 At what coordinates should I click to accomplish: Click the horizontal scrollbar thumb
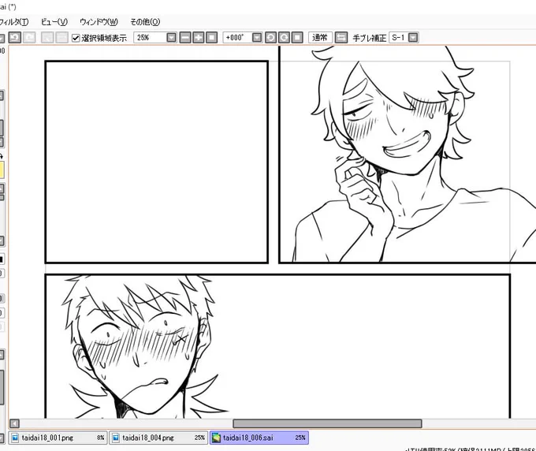pos(327,423)
